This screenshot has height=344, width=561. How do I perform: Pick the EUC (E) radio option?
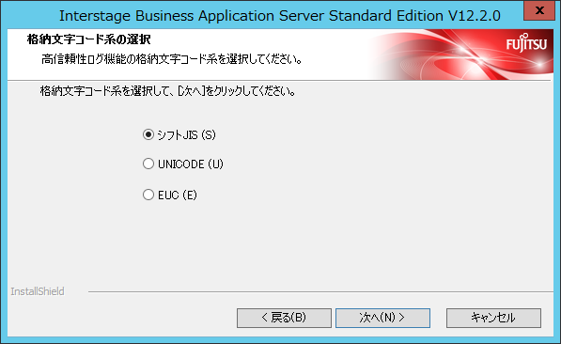[x=170, y=195]
